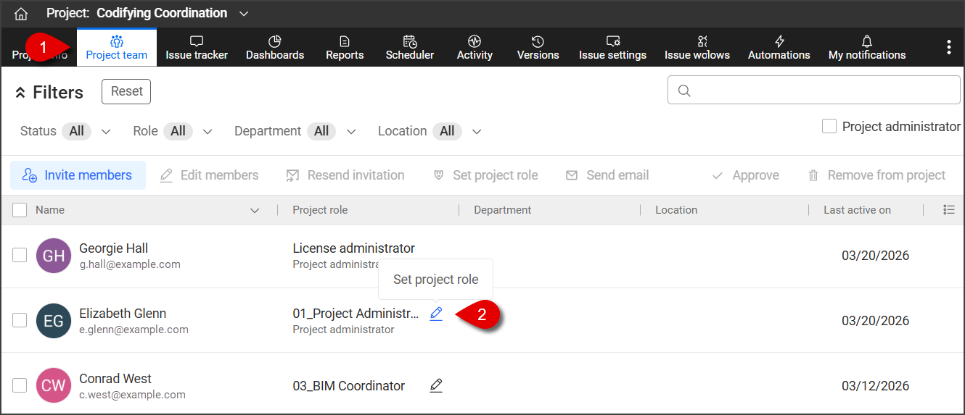Screen dimensions: 965x415
Task: Expand the project name dropdown
Action: point(244,14)
